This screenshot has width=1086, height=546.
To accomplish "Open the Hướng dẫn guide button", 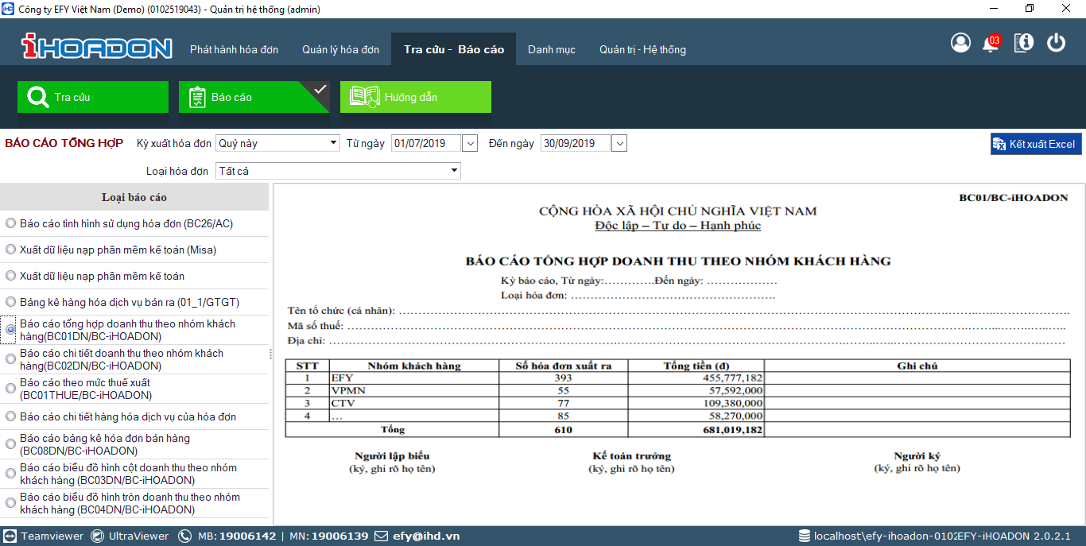I will pos(416,97).
